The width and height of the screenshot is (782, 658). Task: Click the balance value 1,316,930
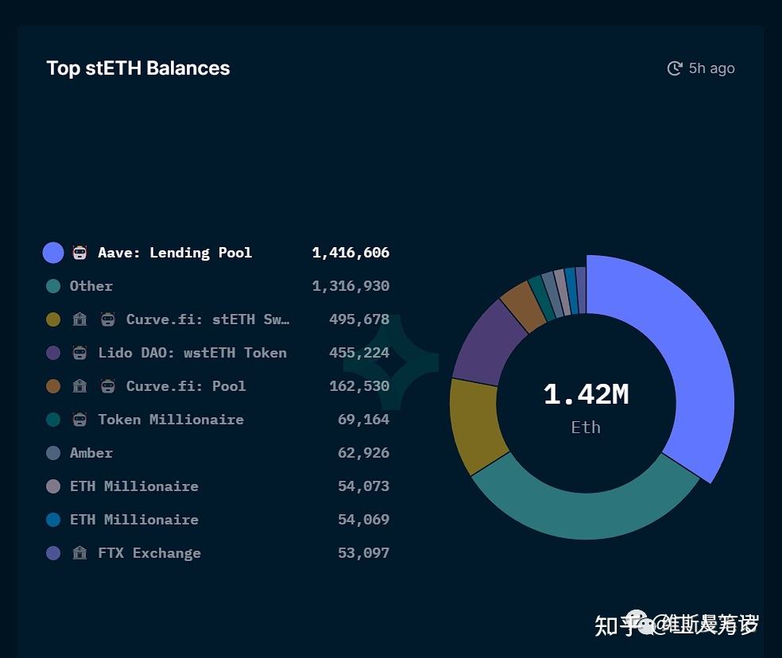(x=350, y=286)
